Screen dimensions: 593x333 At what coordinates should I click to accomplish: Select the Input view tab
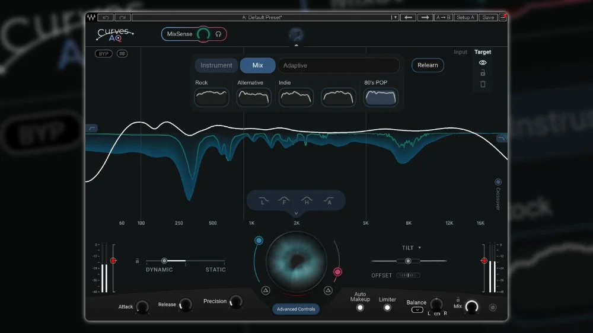click(460, 52)
